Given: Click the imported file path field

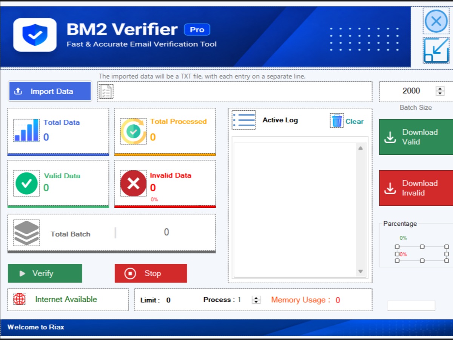Looking at the screenshot, I should (235, 92).
